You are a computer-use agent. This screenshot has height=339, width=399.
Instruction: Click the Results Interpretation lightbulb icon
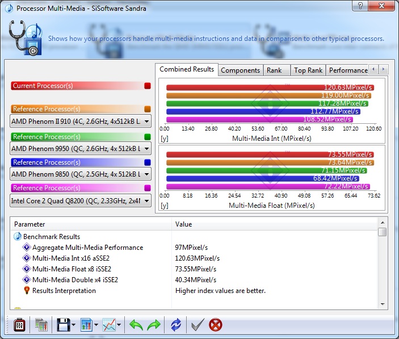(27, 290)
